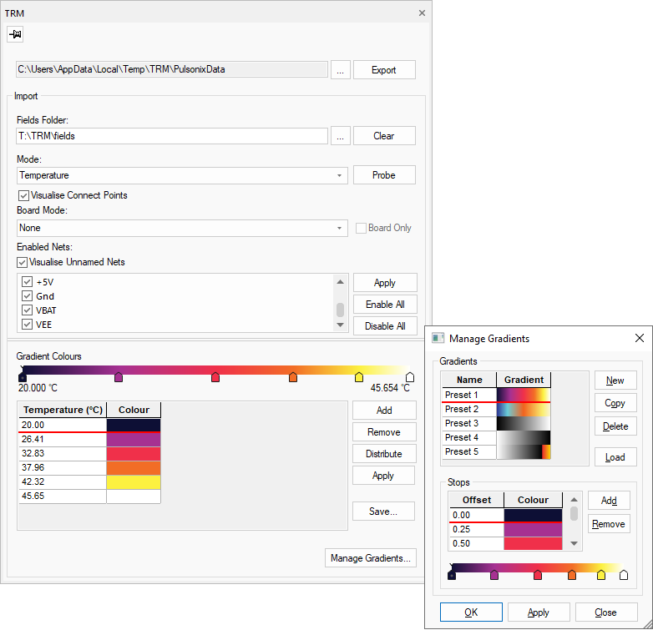
Task: Select the white end stop marker on the TRM gradient bar
Action: 410,377
